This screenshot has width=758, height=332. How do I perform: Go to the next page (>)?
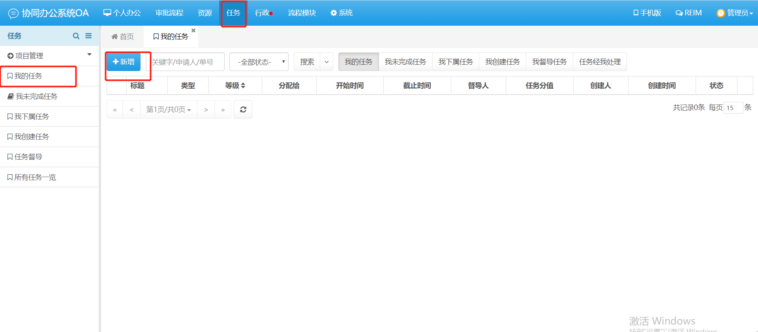pyautogui.click(x=206, y=110)
